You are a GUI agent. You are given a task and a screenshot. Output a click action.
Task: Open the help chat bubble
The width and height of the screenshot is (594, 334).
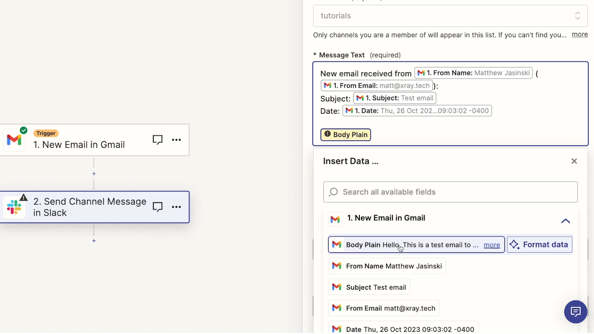tap(576, 312)
